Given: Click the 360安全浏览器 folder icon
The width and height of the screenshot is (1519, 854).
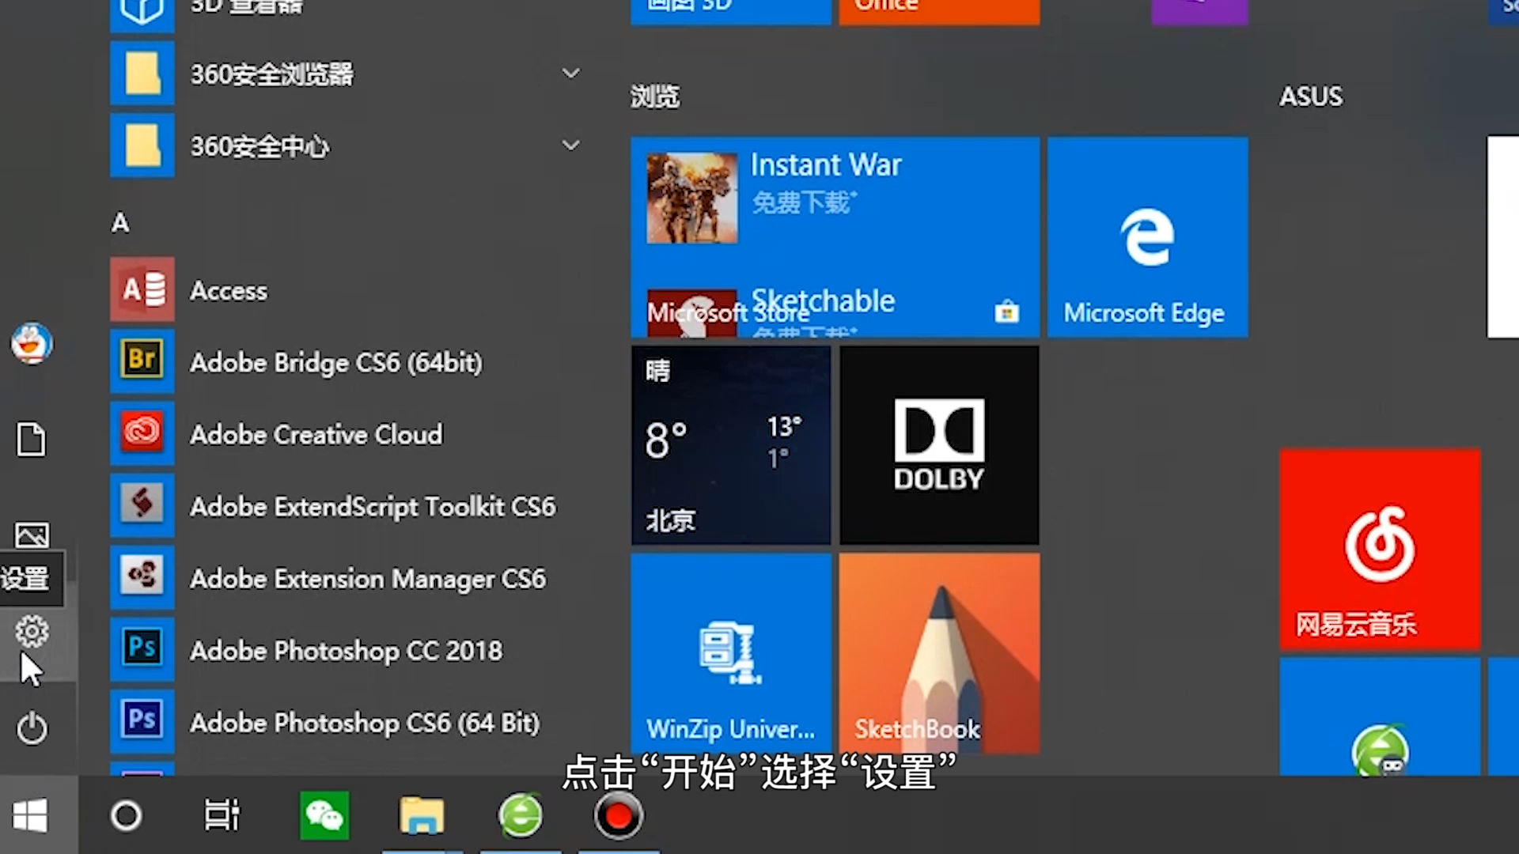Looking at the screenshot, I should click(x=142, y=74).
